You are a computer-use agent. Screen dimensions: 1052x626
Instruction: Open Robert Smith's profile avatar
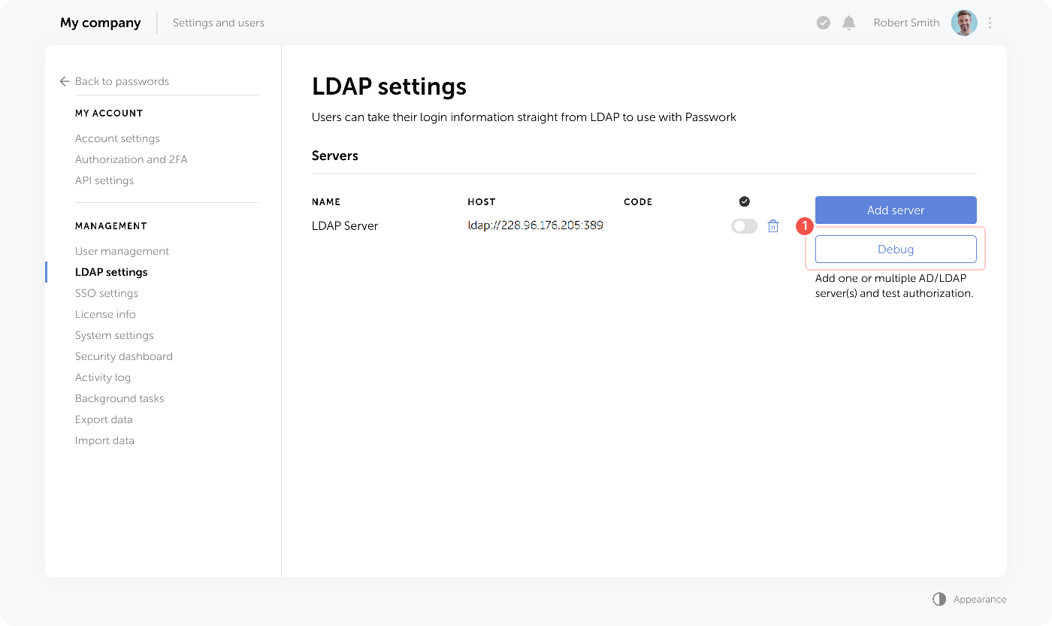[963, 23]
